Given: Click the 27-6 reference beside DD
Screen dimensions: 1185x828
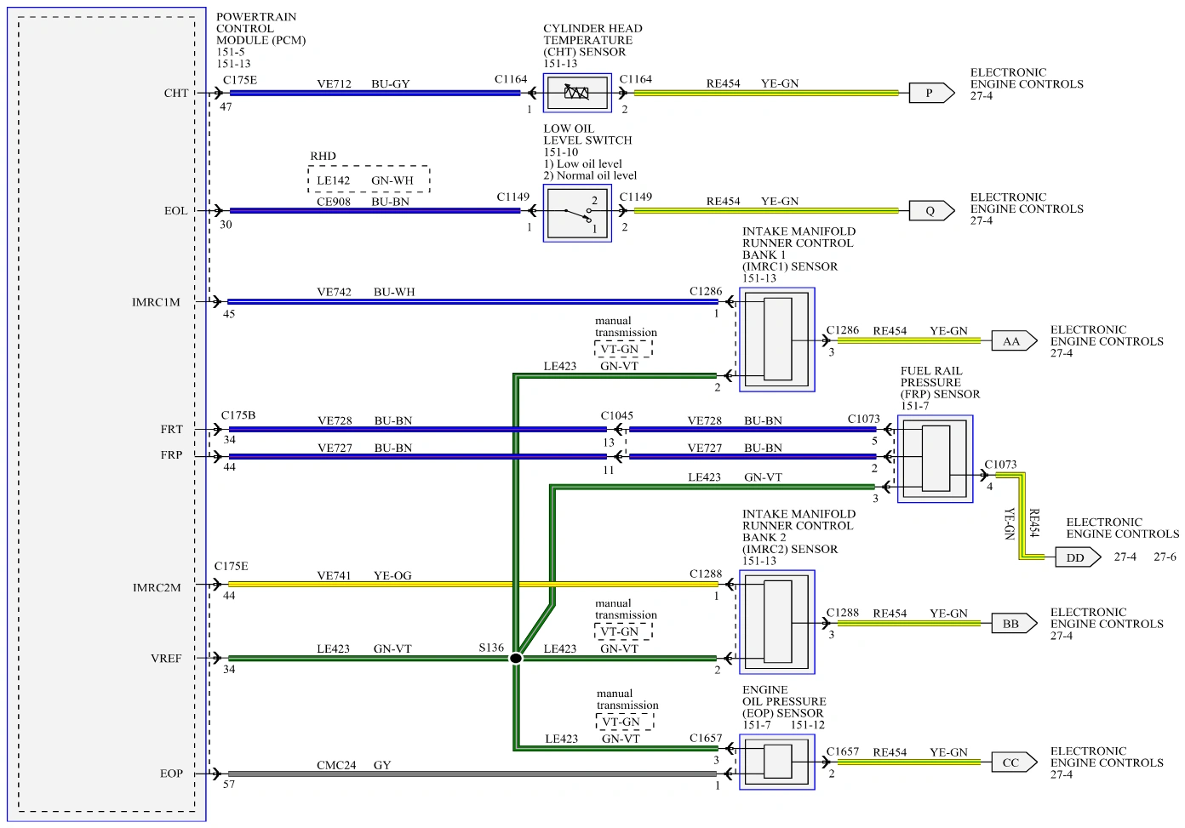Looking at the screenshot, I should [x=1165, y=557].
